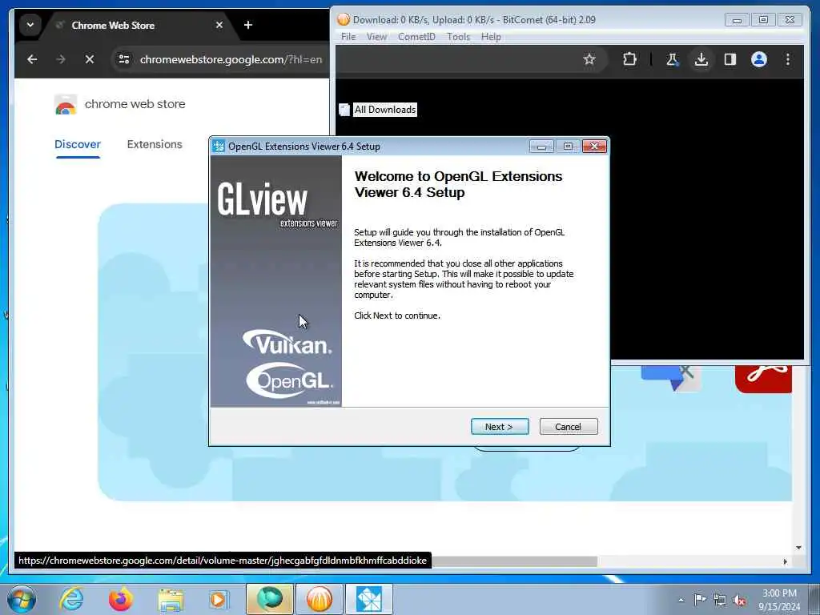Screen dimensions: 820x615
Task: Go back in Chrome
Action: [x=32, y=59]
